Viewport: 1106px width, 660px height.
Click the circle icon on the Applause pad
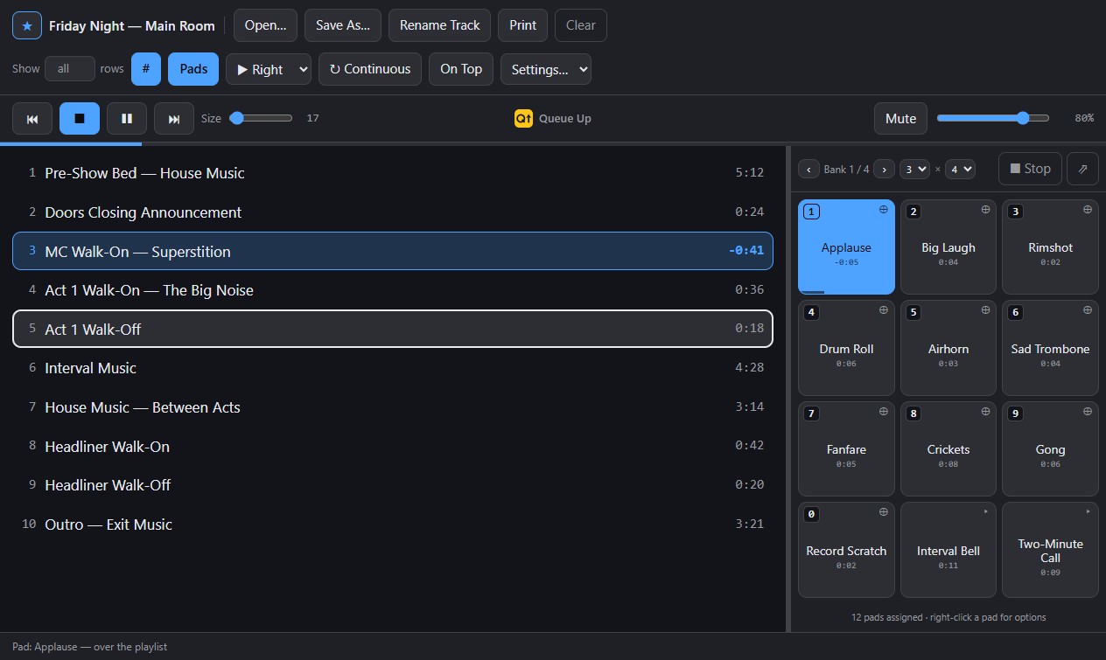pyautogui.click(x=883, y=210)
